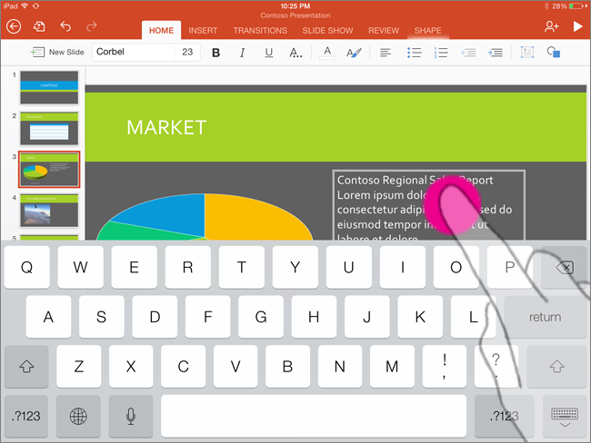Increase the text indent level
591x443 pixels.
pos(496,53)
